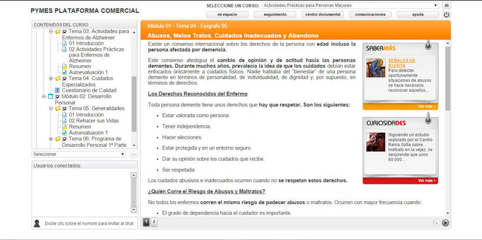Go to next page with round arrow
The height and width of the screenshot is (240, 482).
[x=445, y=223]
